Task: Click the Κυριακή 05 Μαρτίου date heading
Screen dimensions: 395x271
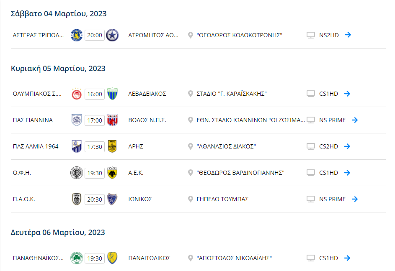Action: click(x=58, y=69)
